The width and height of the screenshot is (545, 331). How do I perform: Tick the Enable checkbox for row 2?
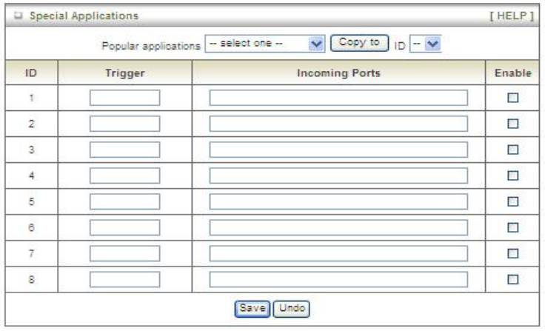(x=512, y=124)
